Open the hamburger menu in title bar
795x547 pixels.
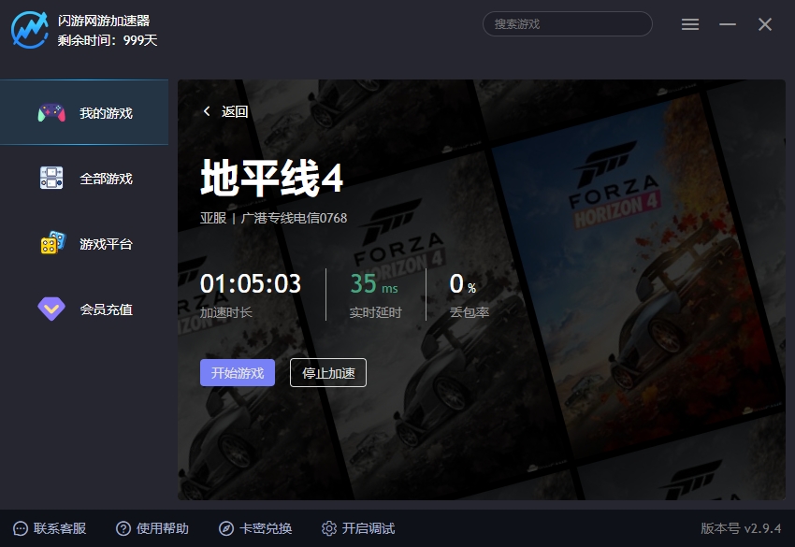pyautogui.click(x=690, y=24)
